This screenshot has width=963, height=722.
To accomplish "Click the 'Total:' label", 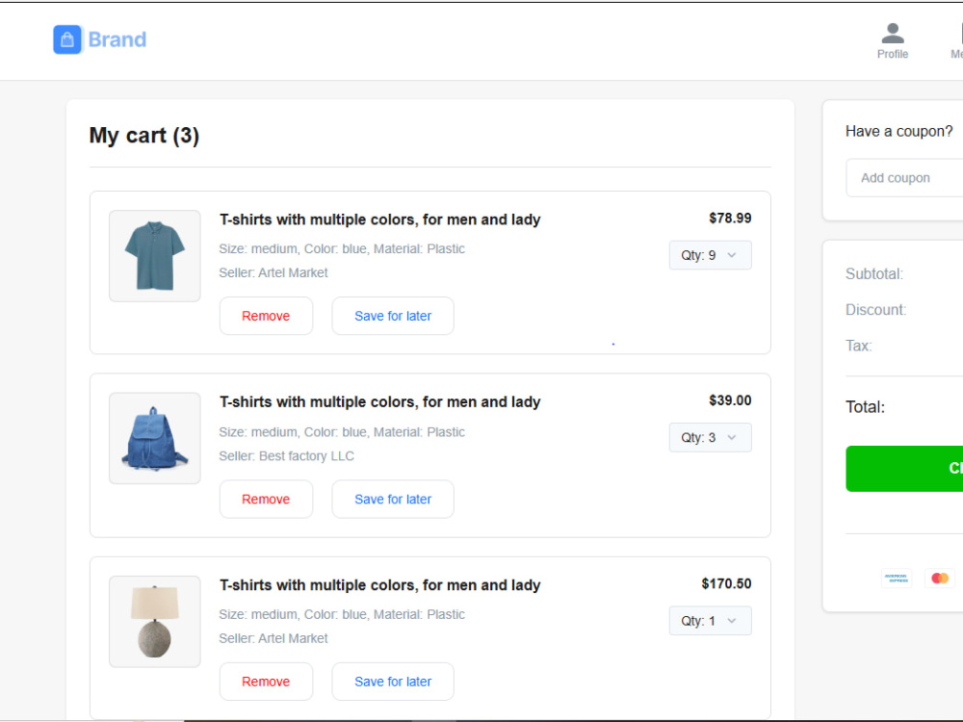I will pyautogui.click(x=866, y=407).
